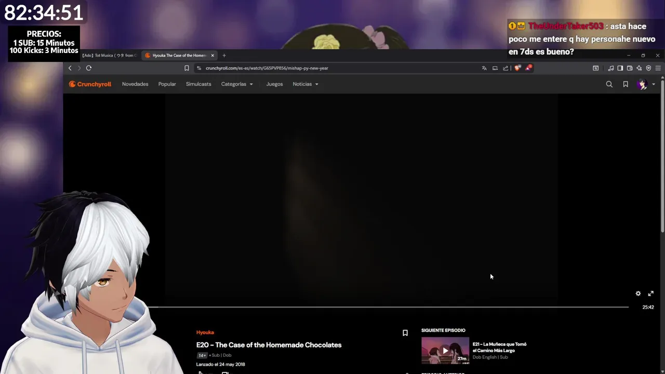This screenshot has height=374, width=665.
Task: Open Novedades in Crunchyroll nav
Action: pos(135,84)
